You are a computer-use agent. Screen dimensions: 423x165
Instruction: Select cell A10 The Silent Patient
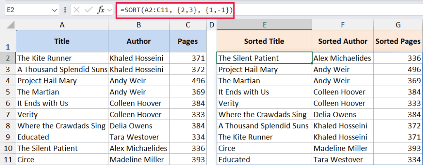coord(62,148)
